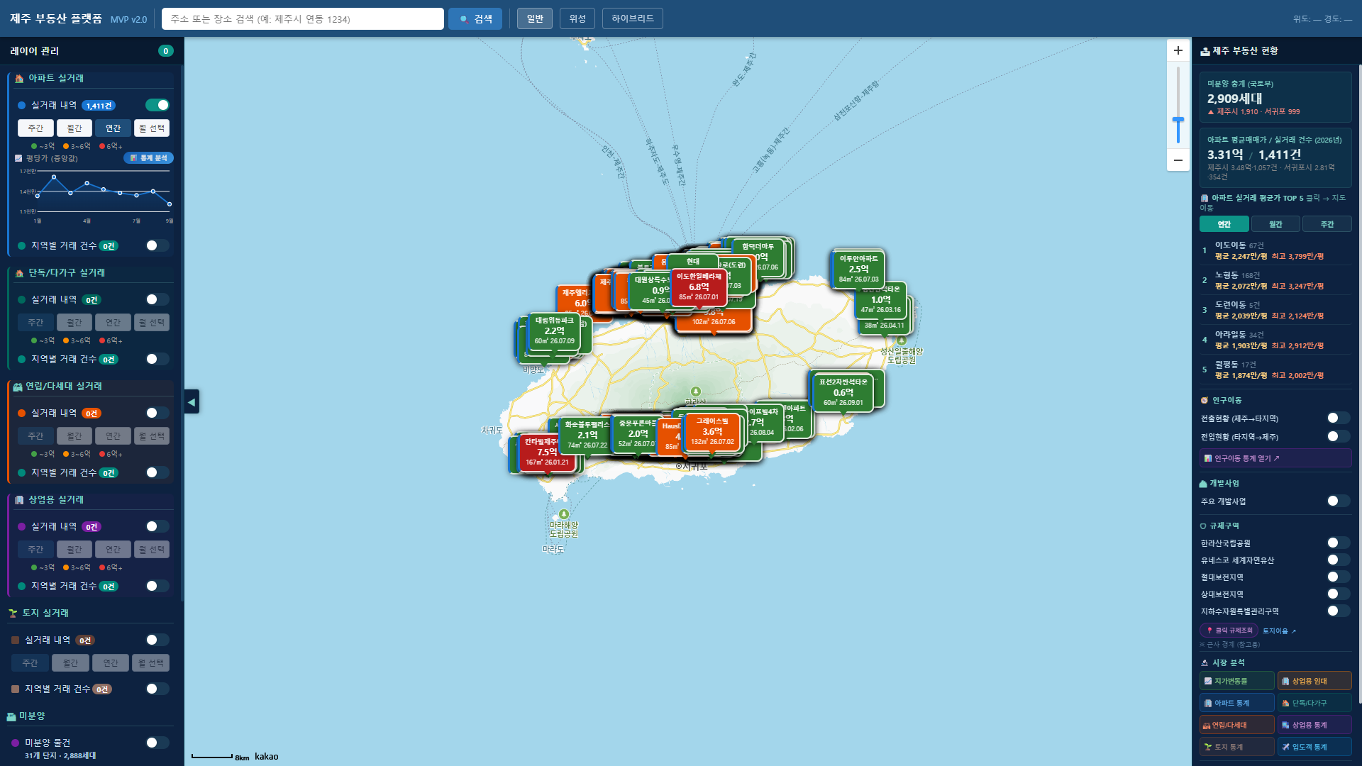This screenshot has width=1362, height=766.
Task: Click the apartment icon beside 아파트 실거래 heading
Action: (x=19, y=79)
